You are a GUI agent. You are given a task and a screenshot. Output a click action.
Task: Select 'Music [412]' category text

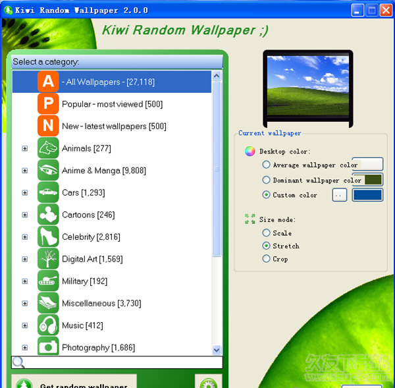(x=83, y=325)
